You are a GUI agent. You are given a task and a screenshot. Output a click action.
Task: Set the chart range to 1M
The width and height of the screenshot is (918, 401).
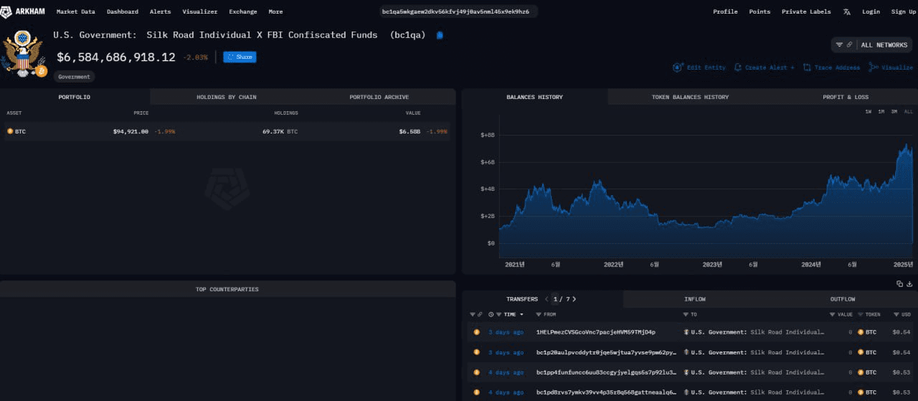coord(881,112)
